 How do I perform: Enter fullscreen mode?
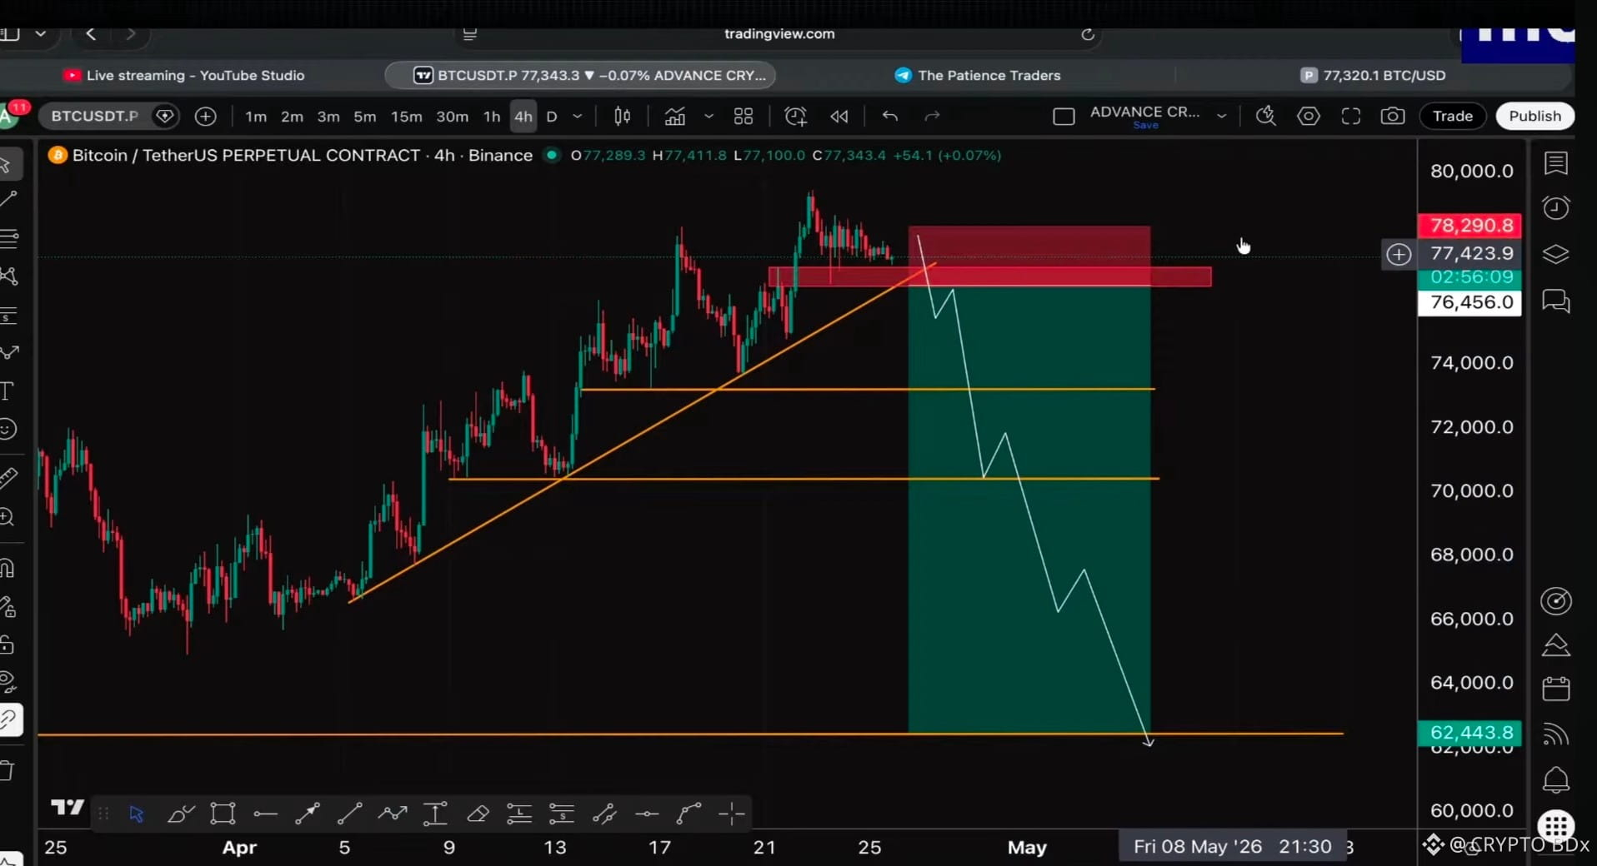pos(1351,117)
